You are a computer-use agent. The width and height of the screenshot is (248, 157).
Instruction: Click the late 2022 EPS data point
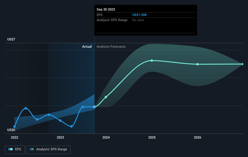(49, 115)
